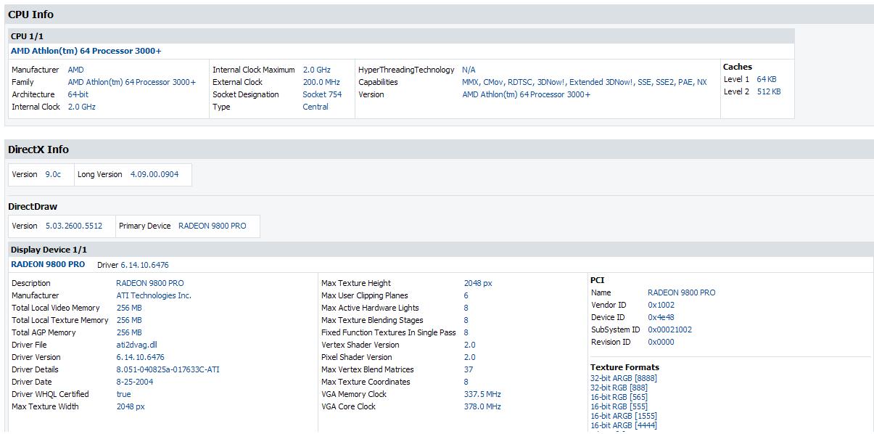Click texture format 16-bit RGB [555]
The image size is (874, 434).
coord(619,406)
